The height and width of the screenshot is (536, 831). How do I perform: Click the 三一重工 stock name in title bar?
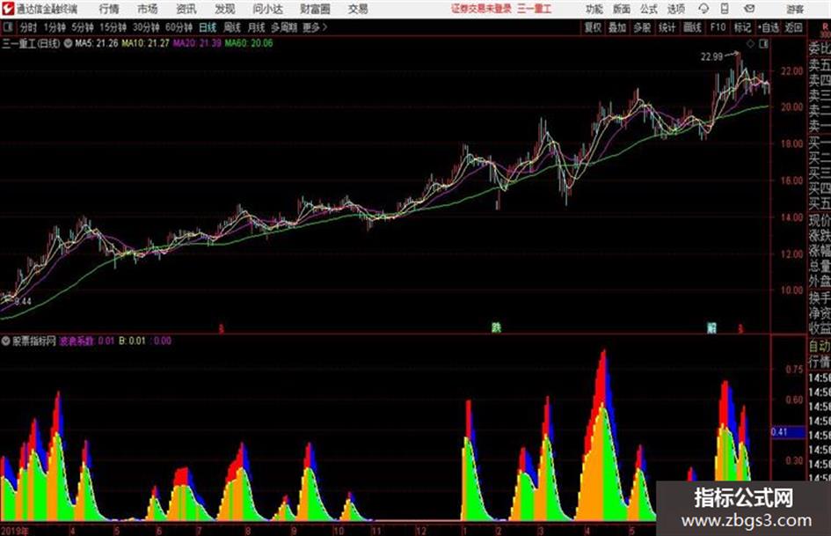pos(535,9)
